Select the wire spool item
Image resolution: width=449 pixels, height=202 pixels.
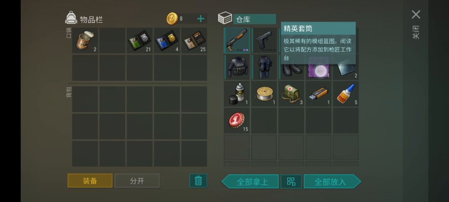coord(264,94)
